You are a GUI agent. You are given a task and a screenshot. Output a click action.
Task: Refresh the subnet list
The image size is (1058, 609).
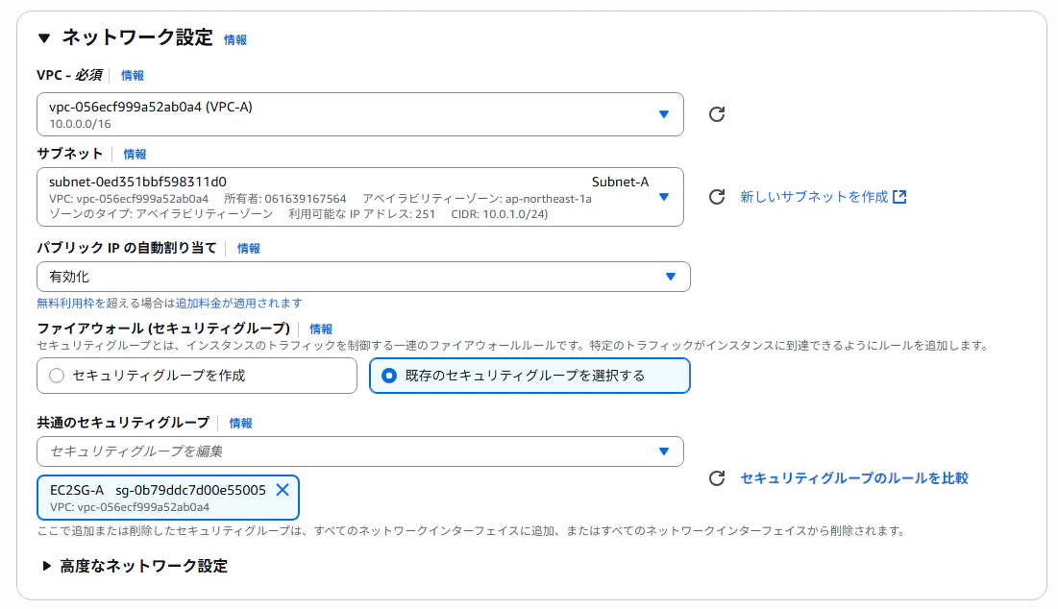[x=717, y=197]
